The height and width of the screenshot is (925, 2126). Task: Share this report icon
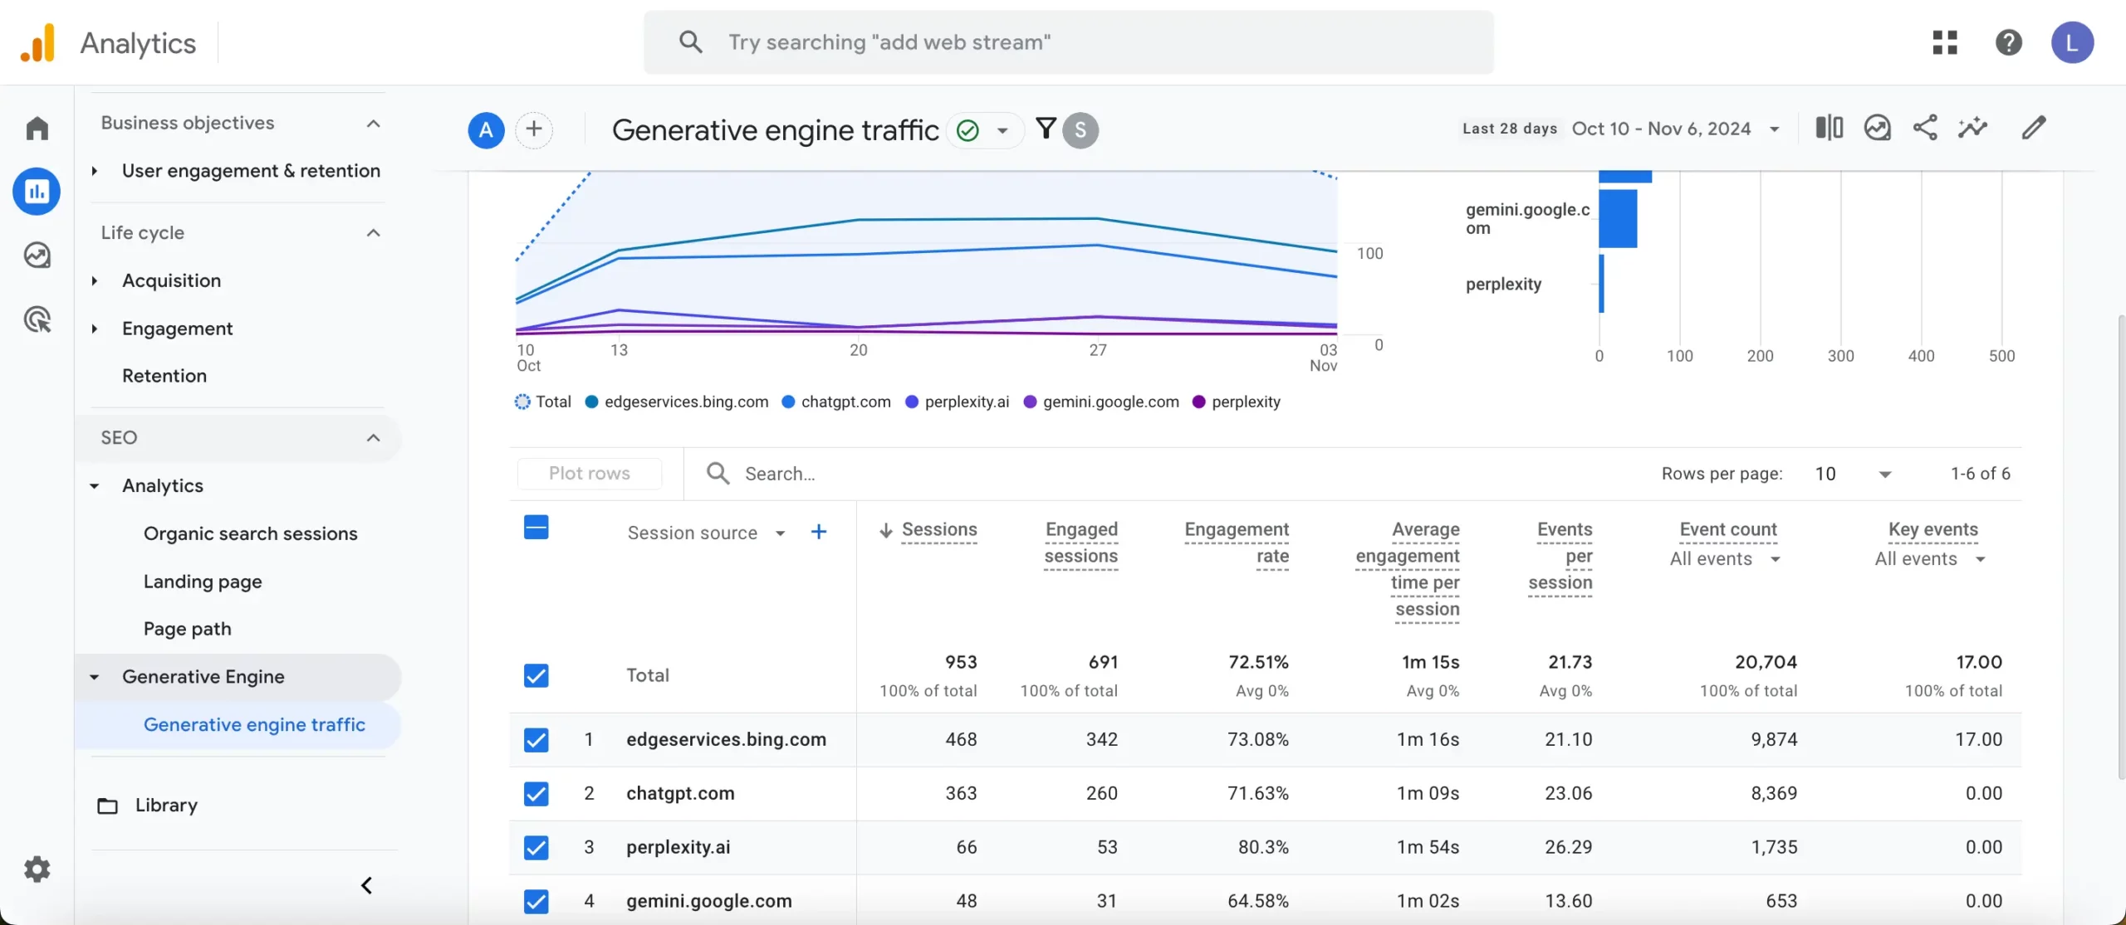coord(1925,128)
